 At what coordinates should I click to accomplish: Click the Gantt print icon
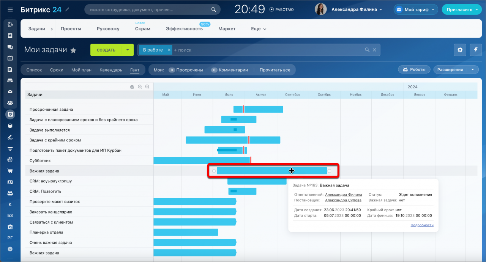tap(132, 87)
